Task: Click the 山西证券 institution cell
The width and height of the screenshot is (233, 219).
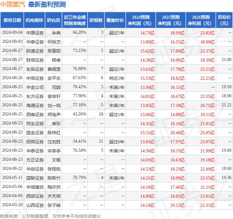Action: (35, 205)
